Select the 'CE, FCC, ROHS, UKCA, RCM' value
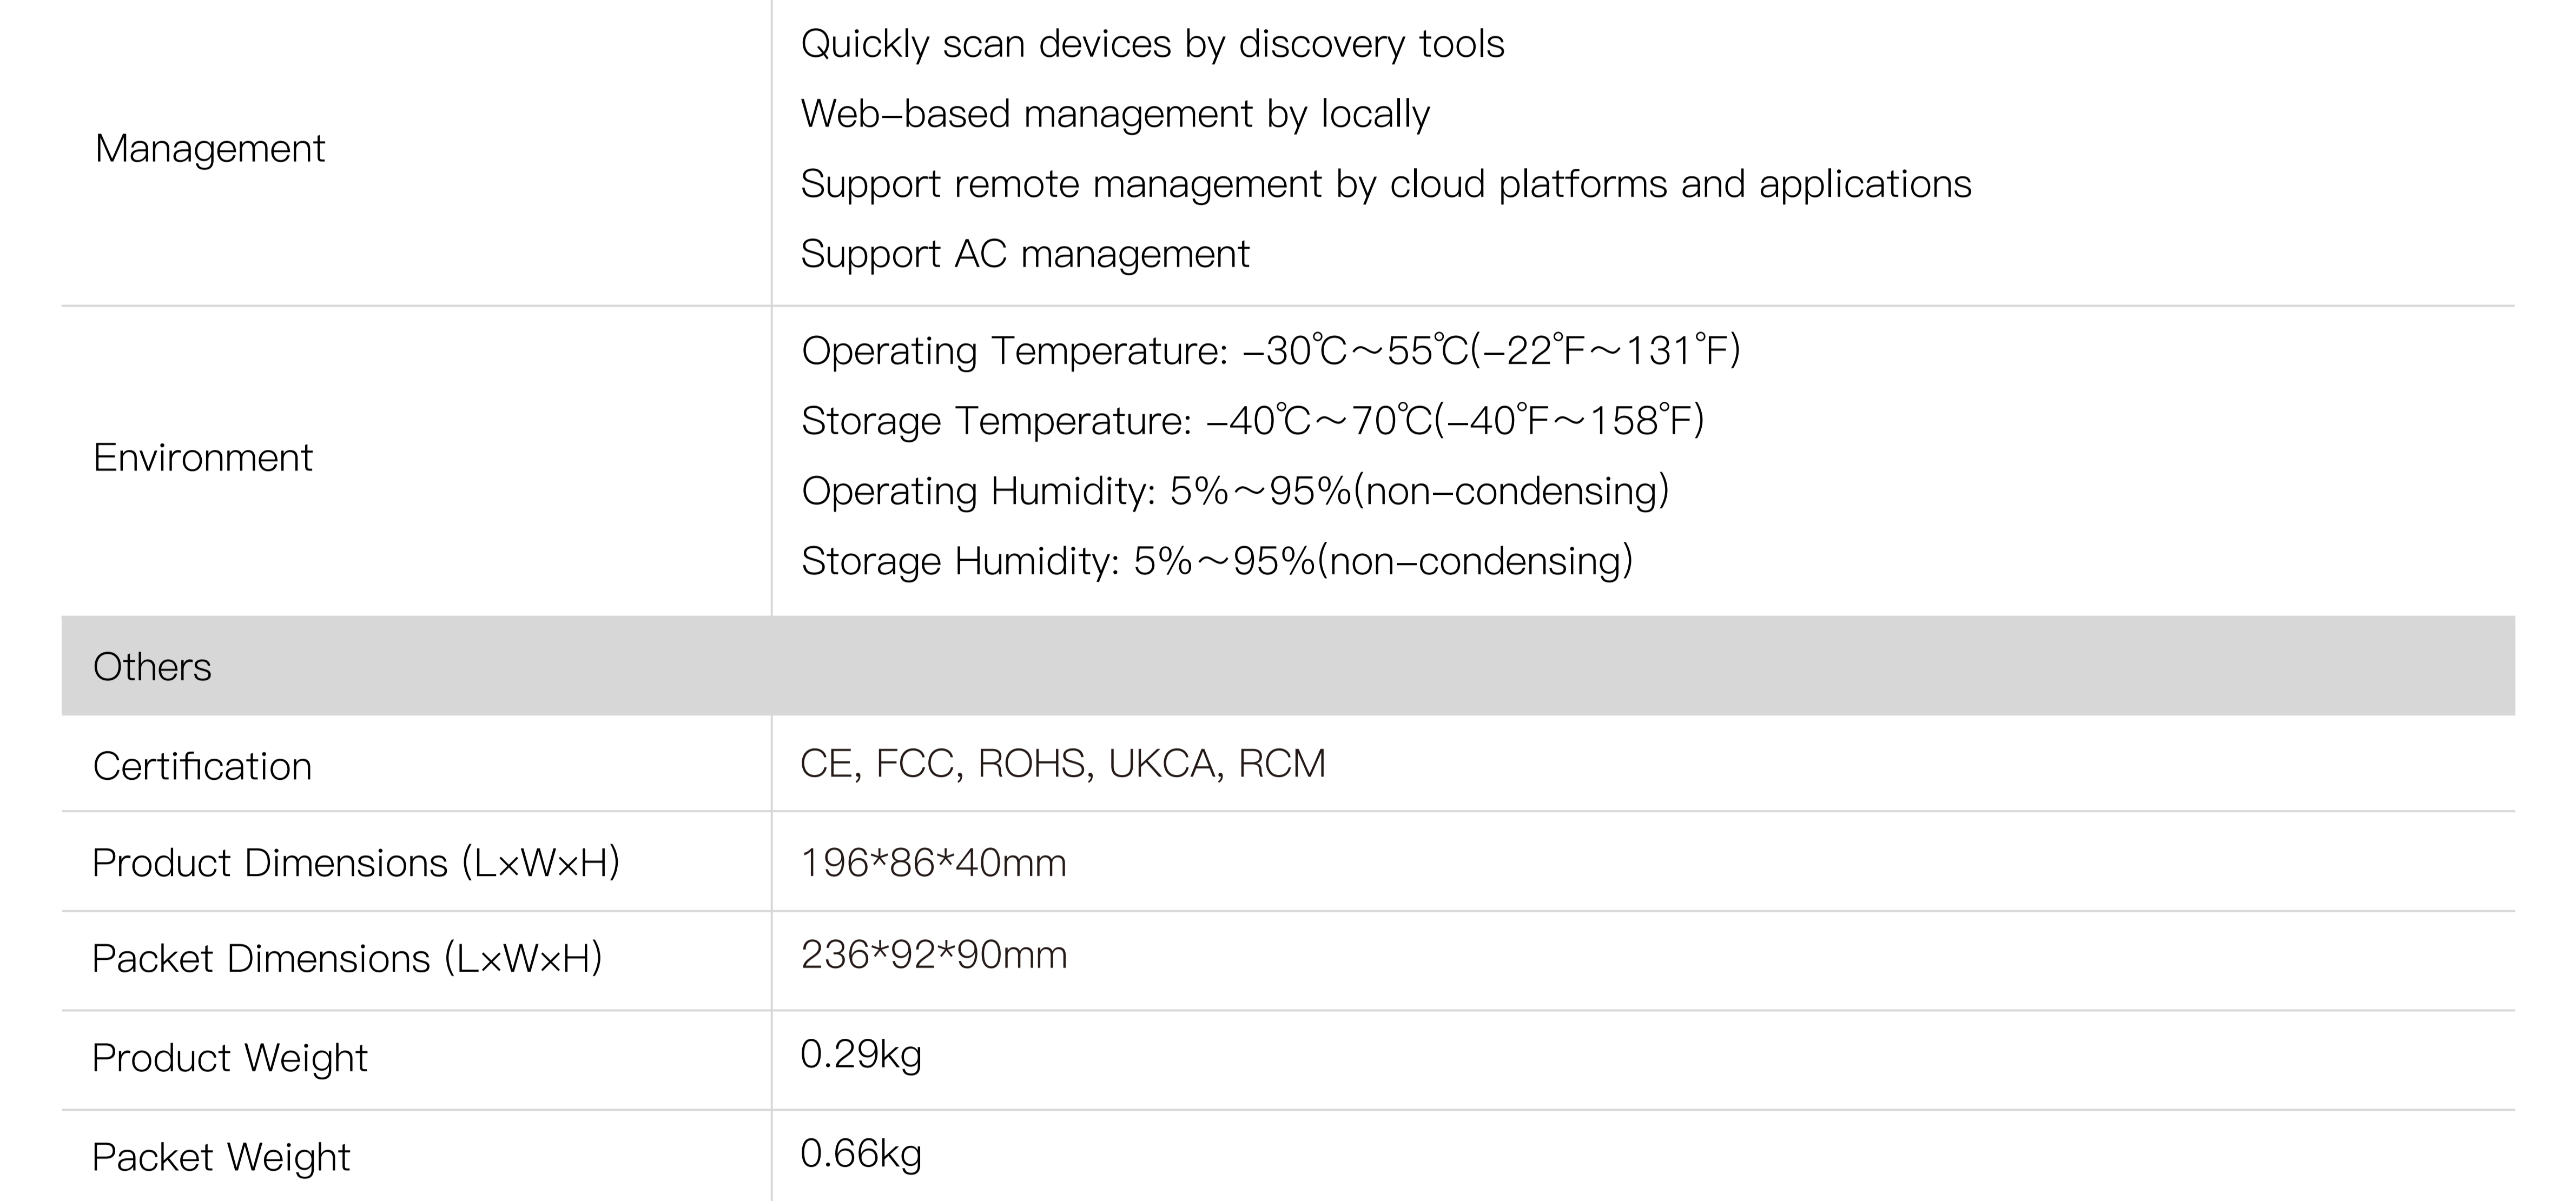Viewport: 2576px width, 1201px height. [x=1063, y=764]
